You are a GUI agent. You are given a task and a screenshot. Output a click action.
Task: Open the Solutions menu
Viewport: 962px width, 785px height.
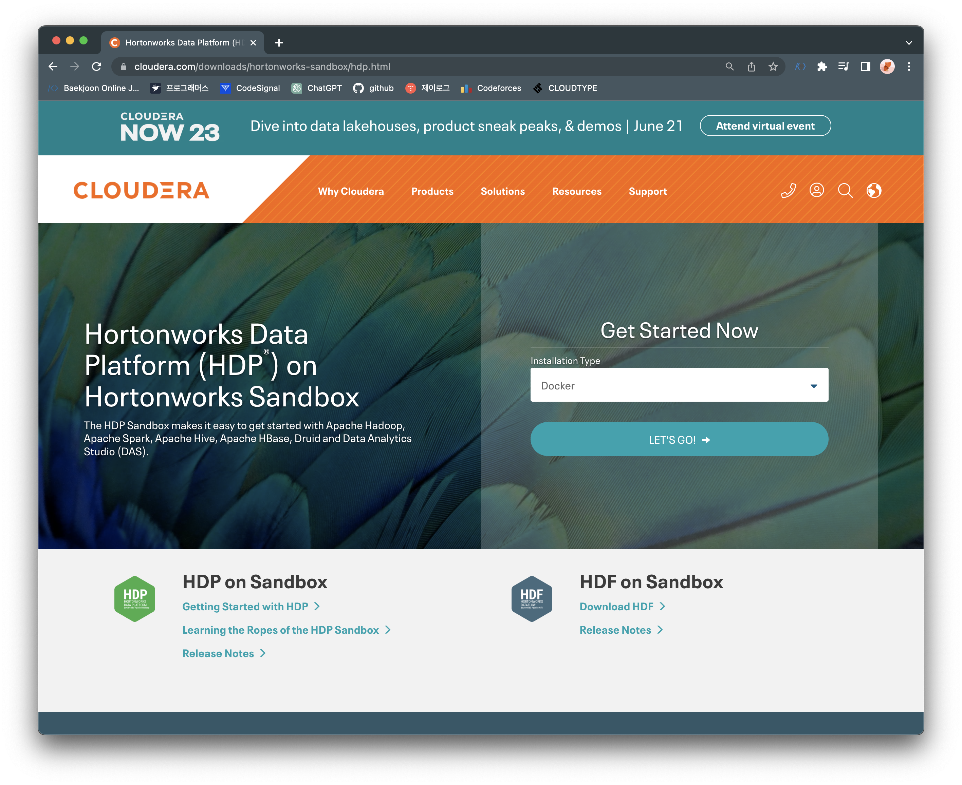pos(503,191)
